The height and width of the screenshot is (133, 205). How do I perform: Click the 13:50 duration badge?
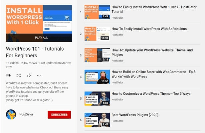pos(105,81)
